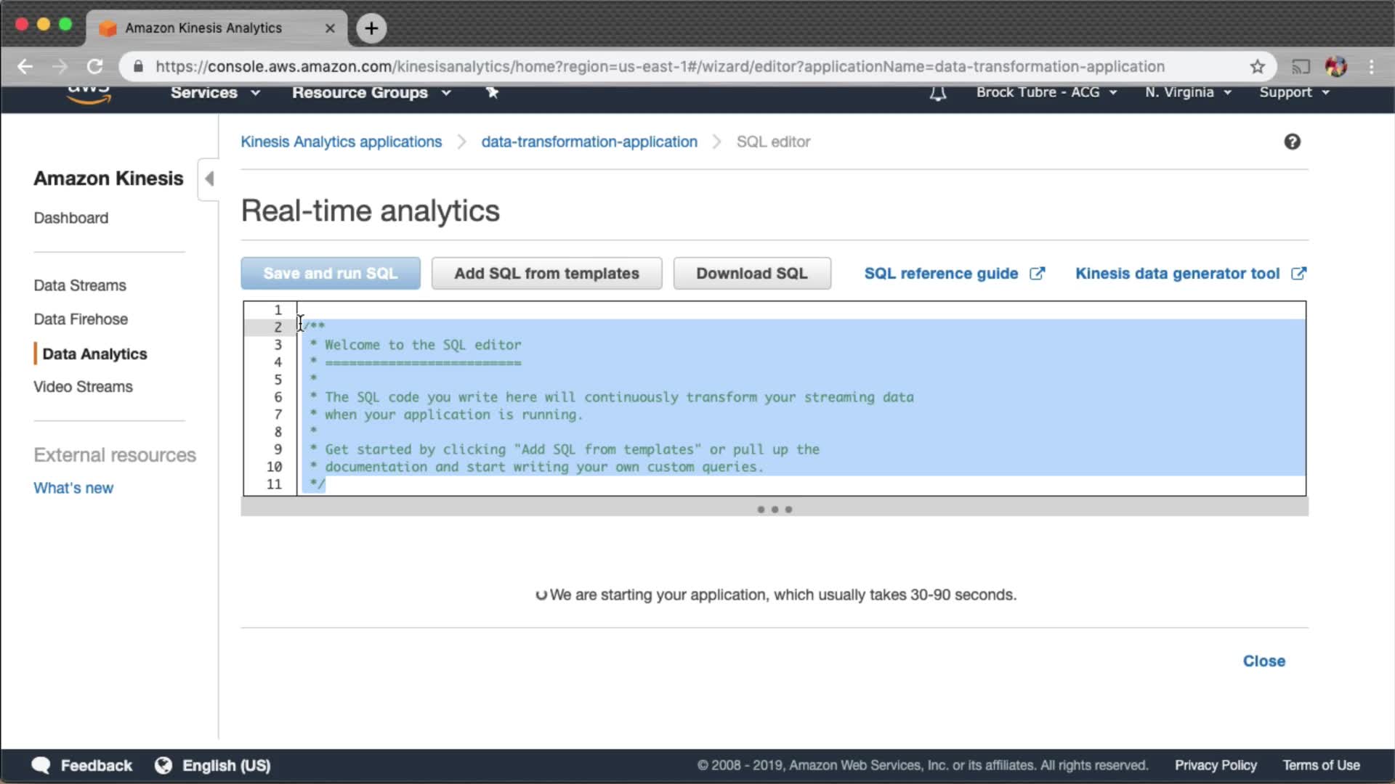Viewport: 1395px width, 784px height.
Task: Click the editor resize handle dots
Action: (x=775, y=510)
